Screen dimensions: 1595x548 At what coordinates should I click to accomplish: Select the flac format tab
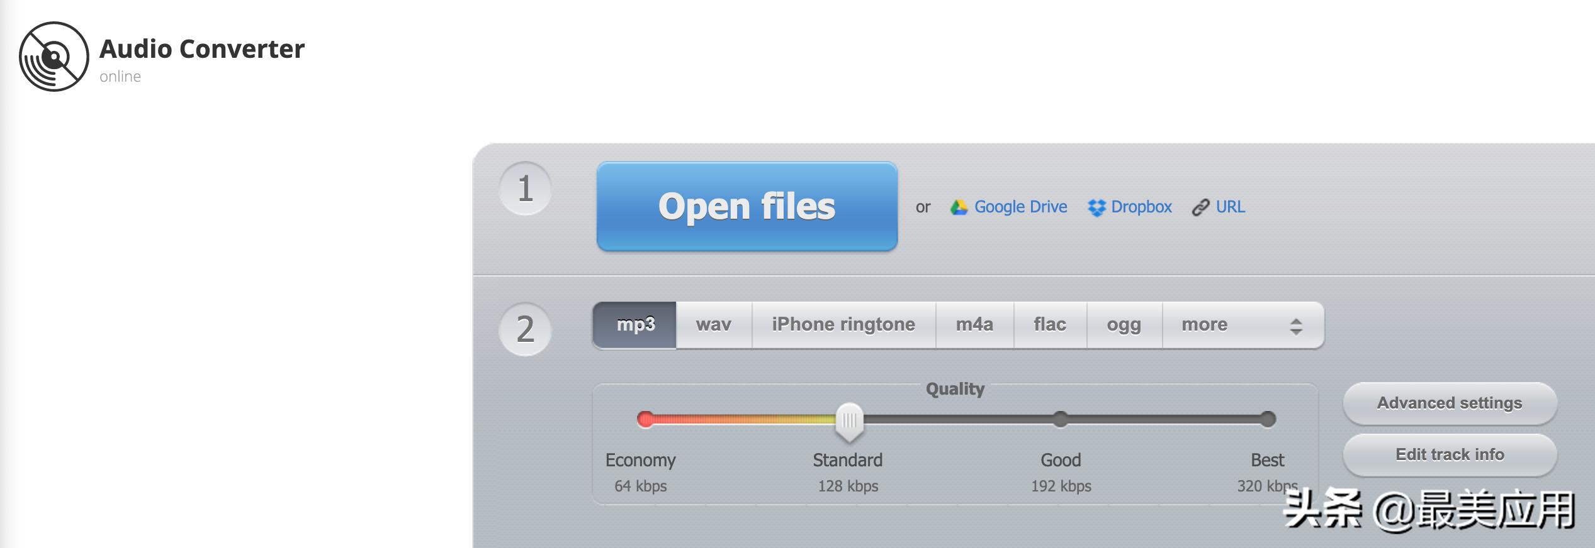click(1050, 325)
